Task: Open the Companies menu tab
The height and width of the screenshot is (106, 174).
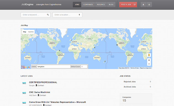Action: 88,4
